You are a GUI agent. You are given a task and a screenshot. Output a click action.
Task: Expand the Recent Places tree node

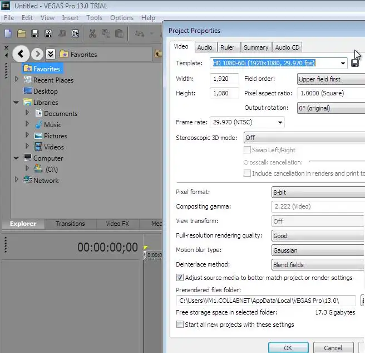[16, 79]
